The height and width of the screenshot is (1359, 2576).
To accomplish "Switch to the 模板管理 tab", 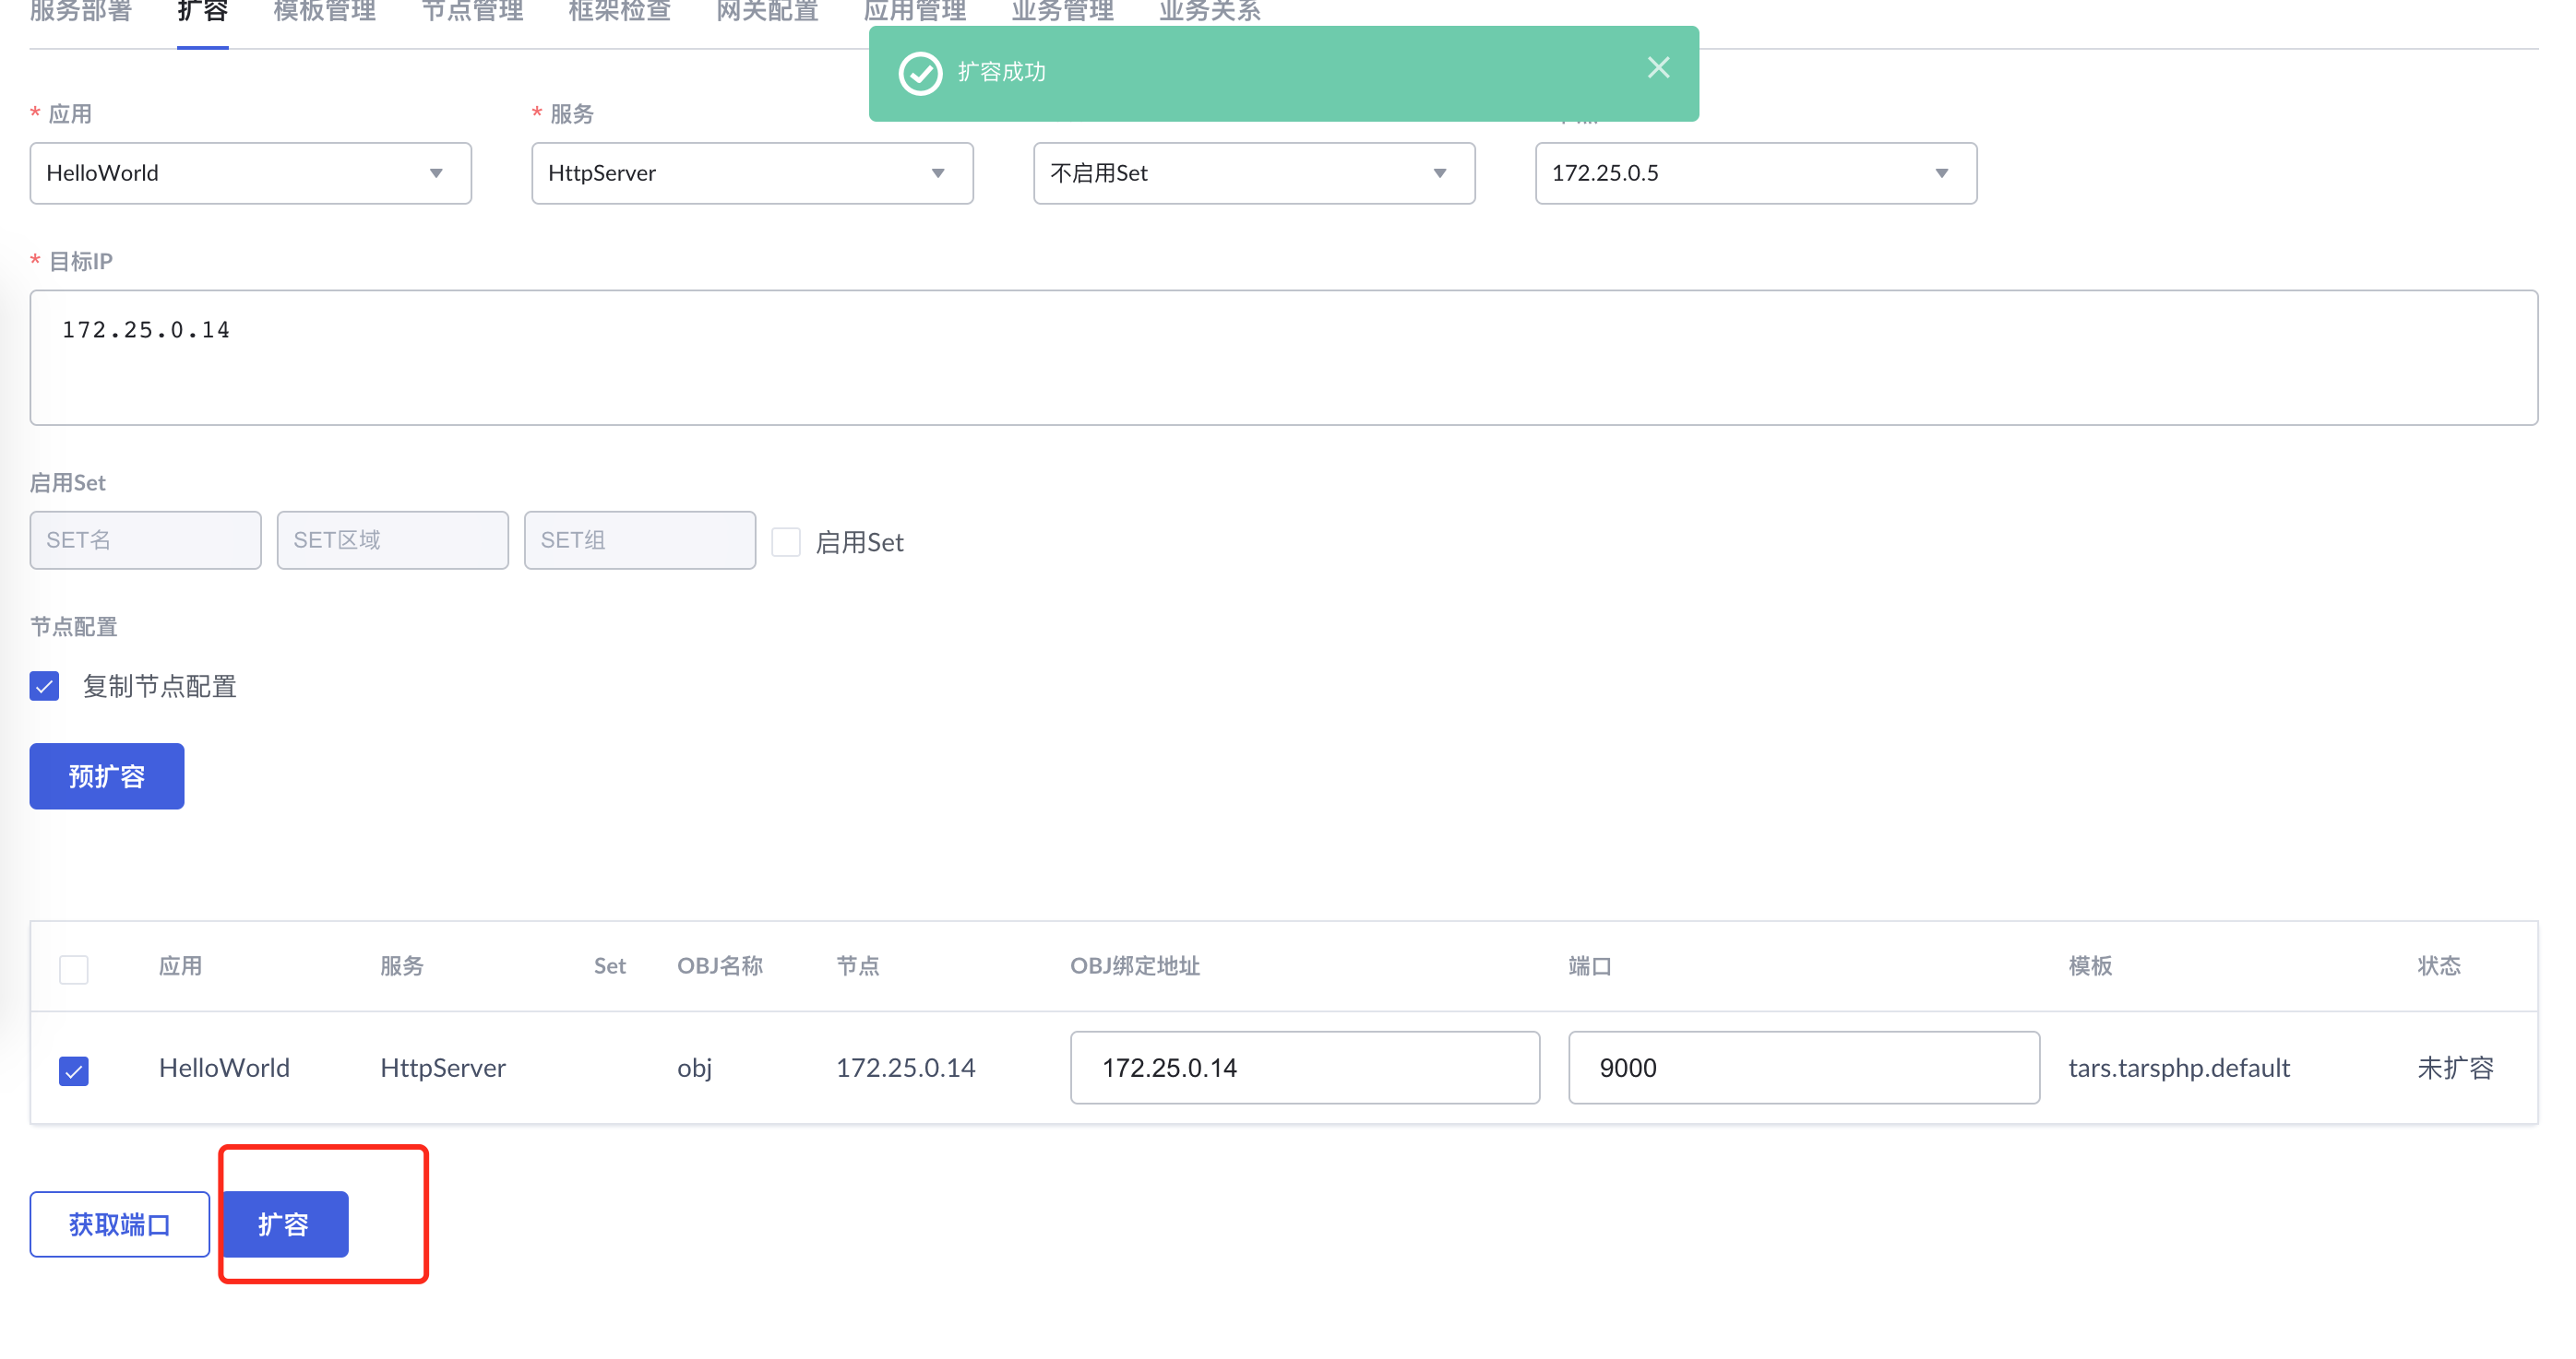I will [324, 12].
